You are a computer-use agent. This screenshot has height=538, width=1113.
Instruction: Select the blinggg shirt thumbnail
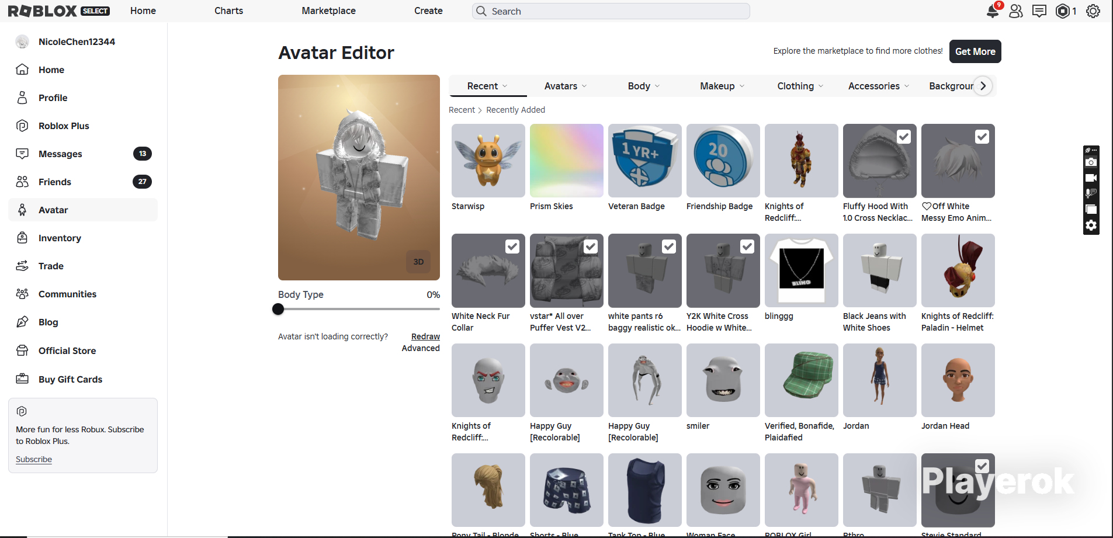tap(802, 270)
